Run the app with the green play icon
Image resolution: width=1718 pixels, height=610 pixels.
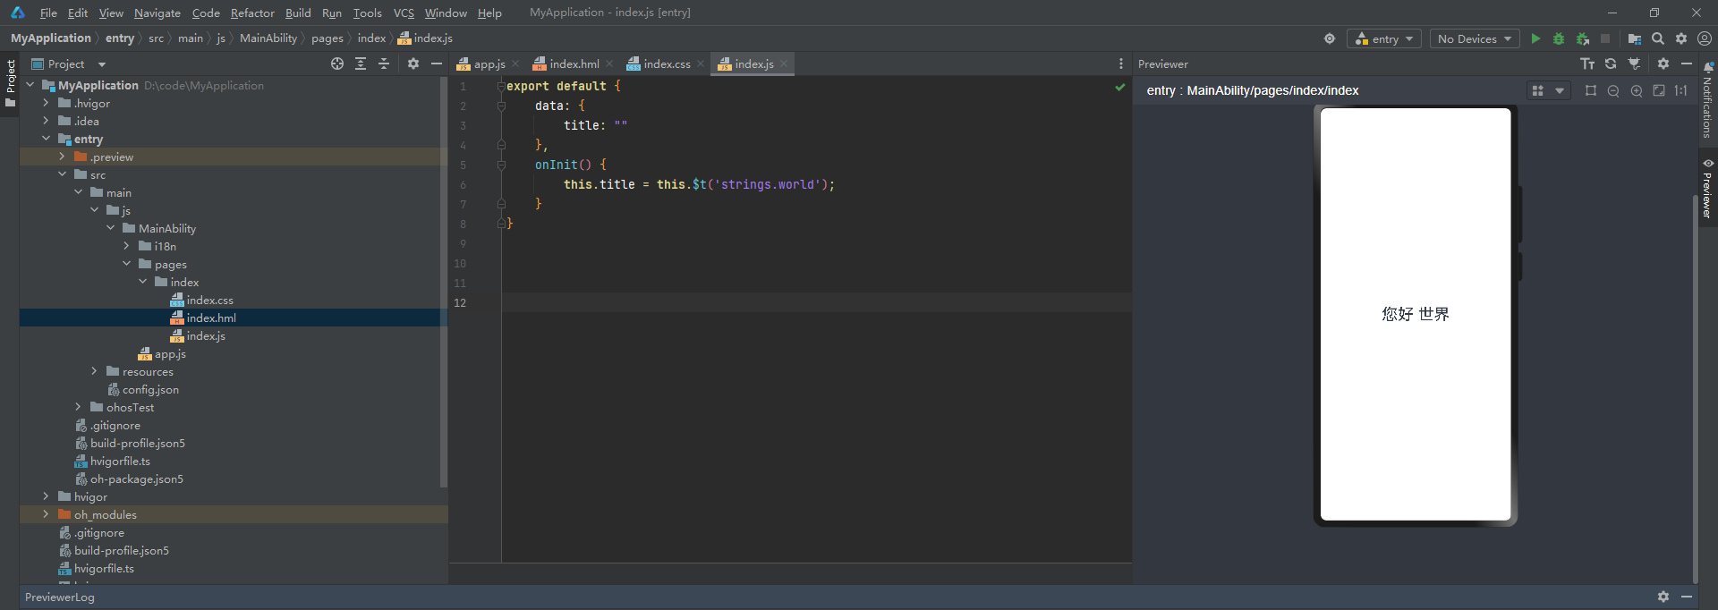pos(1535,38)
